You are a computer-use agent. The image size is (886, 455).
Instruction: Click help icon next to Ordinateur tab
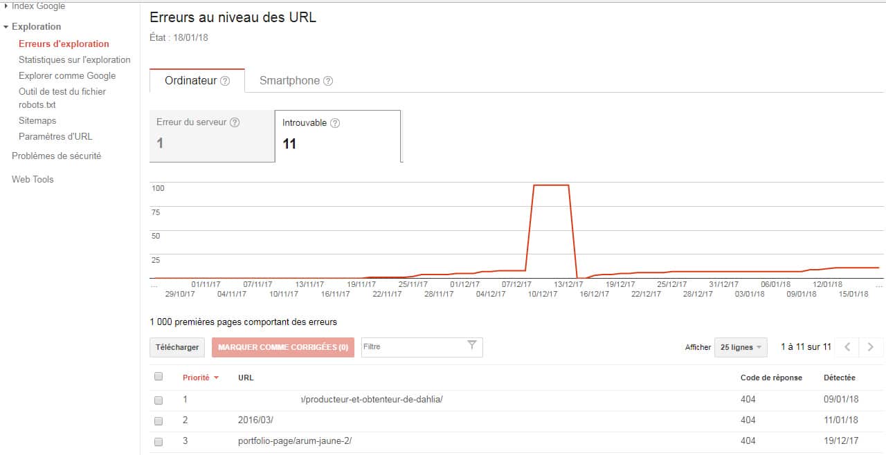coord(225,81)
